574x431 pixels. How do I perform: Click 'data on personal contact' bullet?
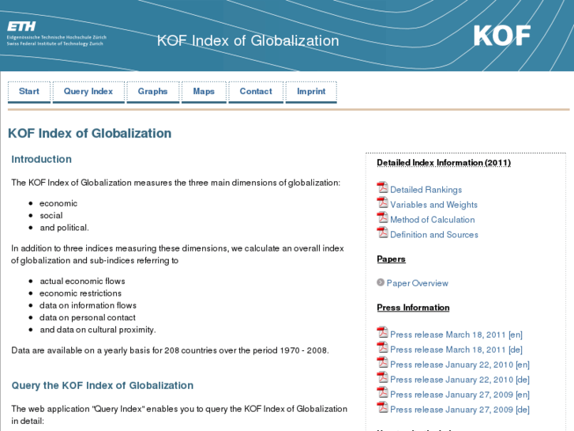(x=88, y=318)
